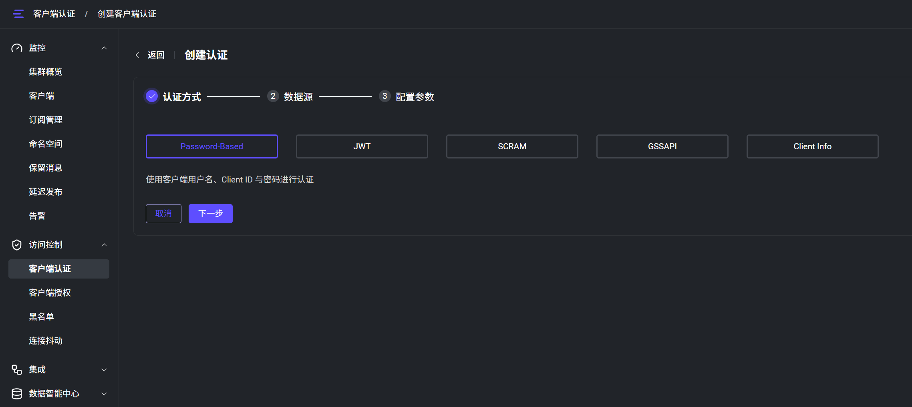Click the 认证方式 step label
The width and height of the screenshot is (912, 407).
click(x=182, y=97)
